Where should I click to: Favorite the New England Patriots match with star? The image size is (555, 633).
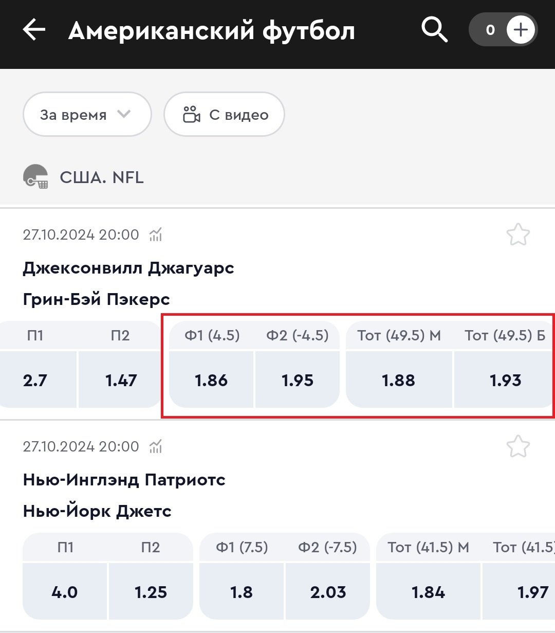coord(517,447)
